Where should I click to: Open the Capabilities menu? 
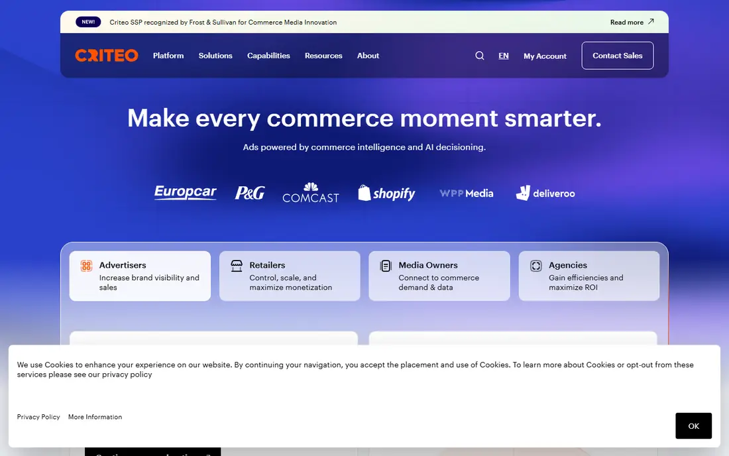(x=268, y=56)
